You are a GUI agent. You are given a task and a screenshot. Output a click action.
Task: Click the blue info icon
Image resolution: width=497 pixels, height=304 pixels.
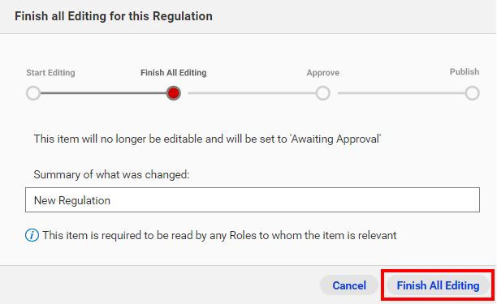click(x=32, y=235)
